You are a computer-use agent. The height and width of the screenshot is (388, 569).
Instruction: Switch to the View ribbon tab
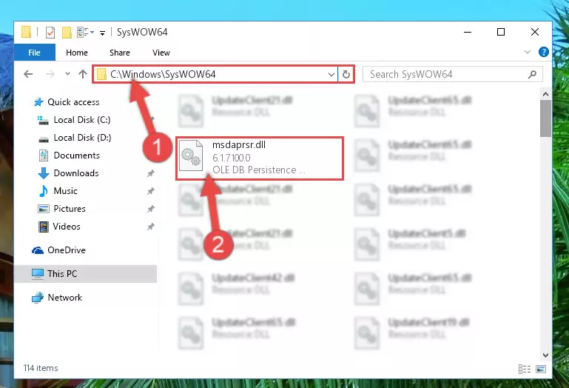[x=161, y=53]
